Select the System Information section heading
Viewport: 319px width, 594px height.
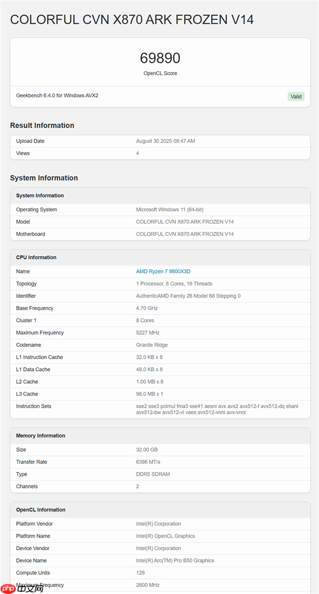click(44, 178)
